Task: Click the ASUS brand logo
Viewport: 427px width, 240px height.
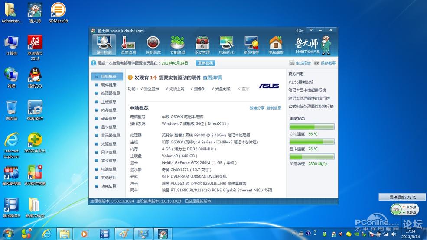Action: [269, 86]
